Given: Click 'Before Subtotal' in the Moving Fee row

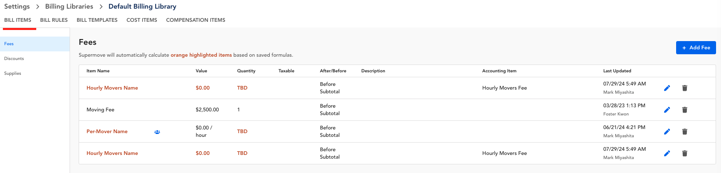Looking at the screenshot, I should [330, 110].
